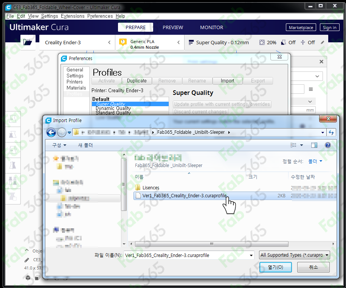Open the File menu
Viewport: 346px width, 288px height.
10,16
